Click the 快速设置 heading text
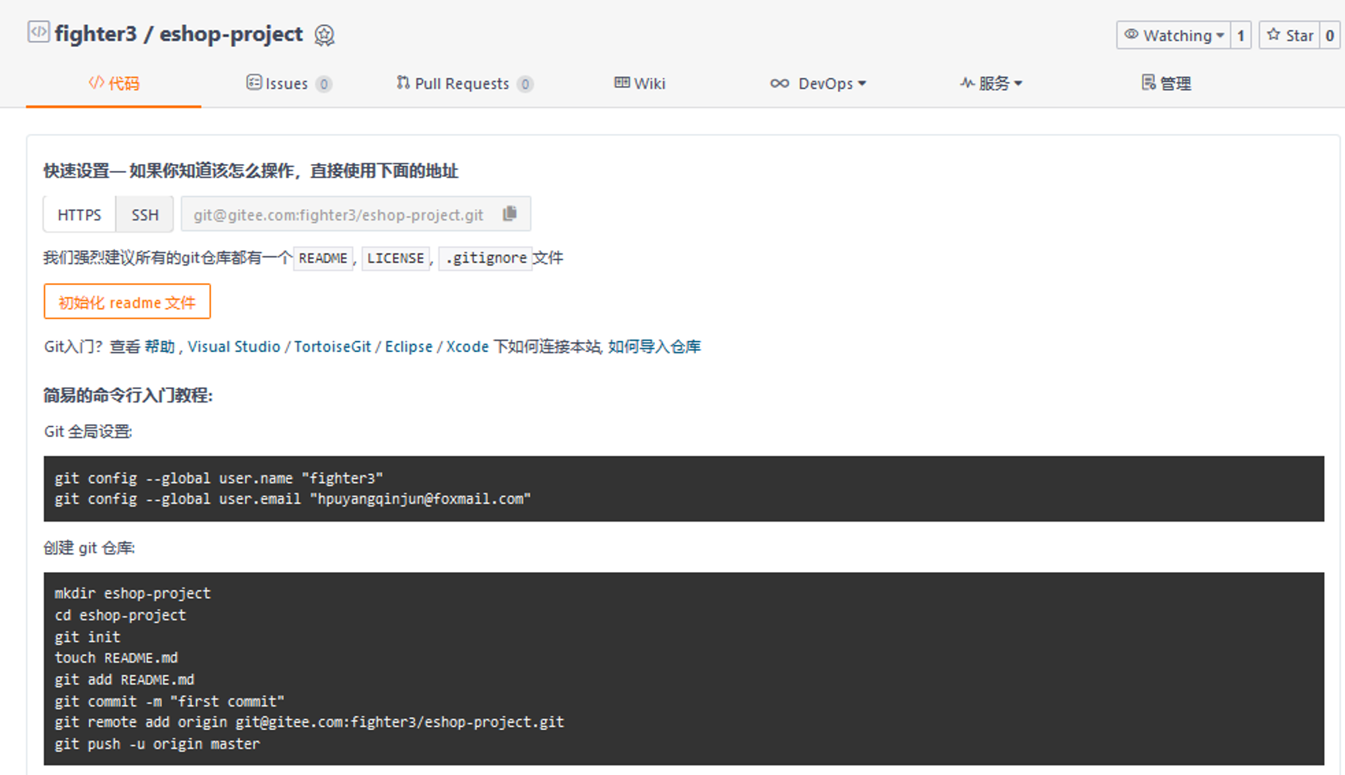Viewport: 1345px width, 775px height. 251,171
